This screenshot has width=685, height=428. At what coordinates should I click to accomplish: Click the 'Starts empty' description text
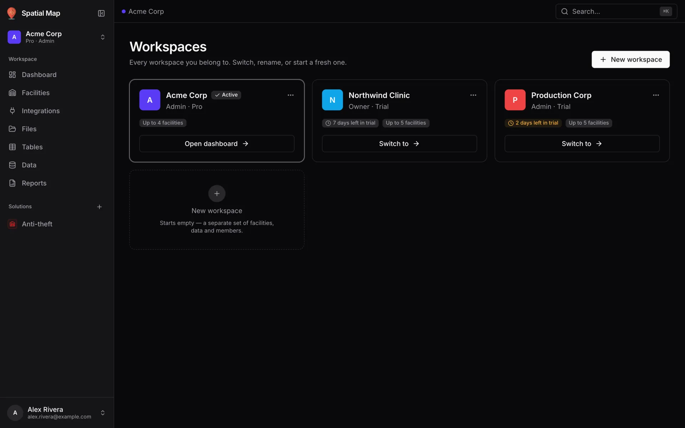coord(217,227)
